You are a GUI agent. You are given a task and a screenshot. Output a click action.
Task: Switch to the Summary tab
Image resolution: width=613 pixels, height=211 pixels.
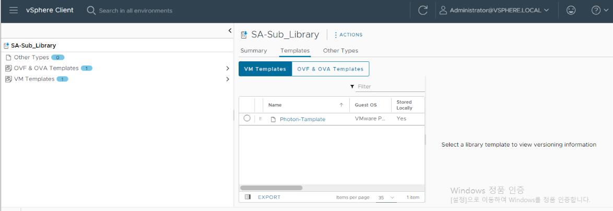coord(254,50)
